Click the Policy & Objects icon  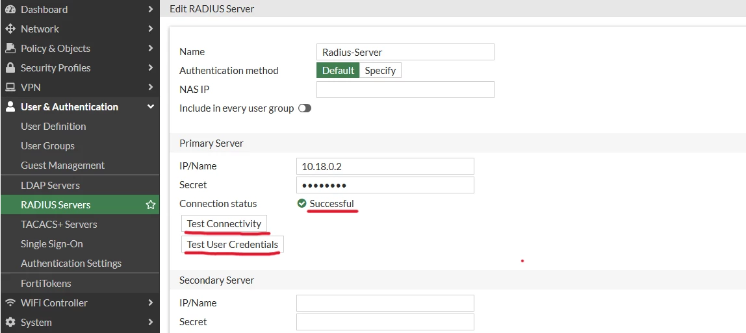click(x=10, y=49)
